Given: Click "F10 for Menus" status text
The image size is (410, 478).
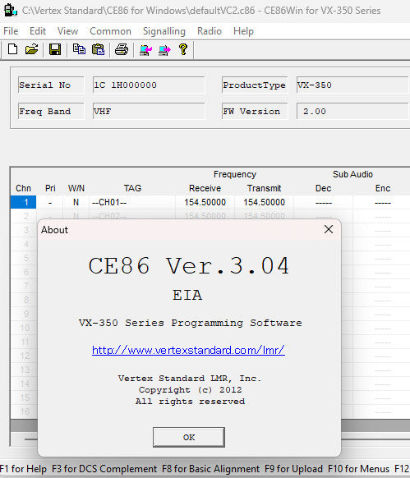Looking at the screenshot, I should click(358, 469).
